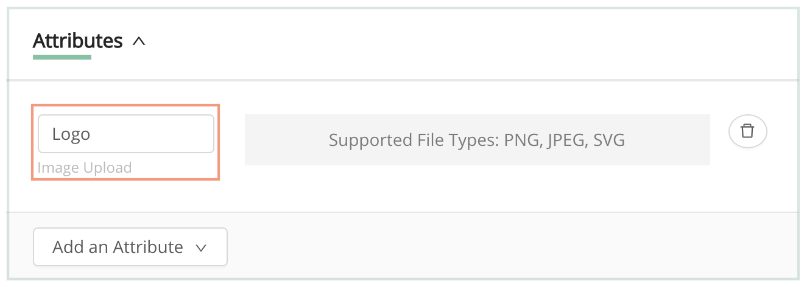
Task: Delete the Logo attribute with trash icon
Action: pos(747,131)
